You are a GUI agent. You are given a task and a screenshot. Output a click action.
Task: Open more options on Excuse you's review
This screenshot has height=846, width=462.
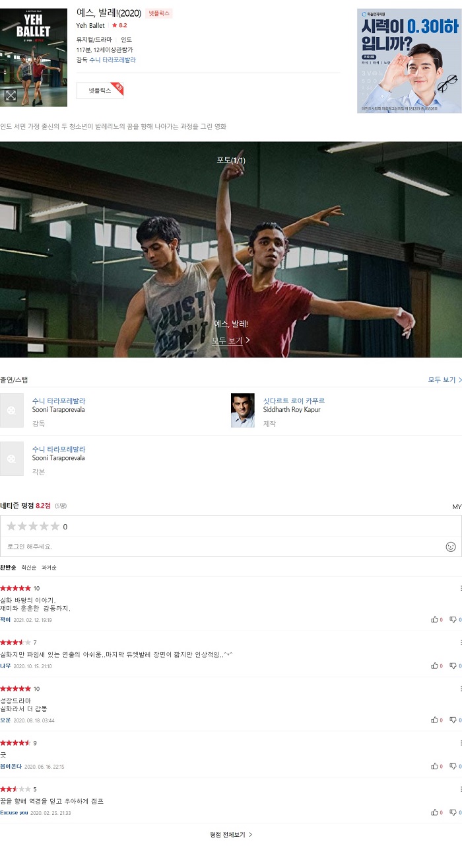click(x=460, y=789)
